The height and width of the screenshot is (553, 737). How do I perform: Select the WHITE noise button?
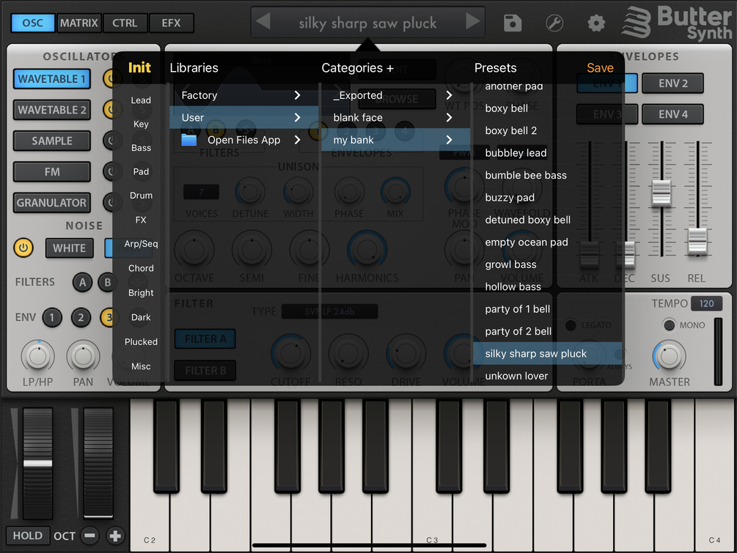(69, 248)
